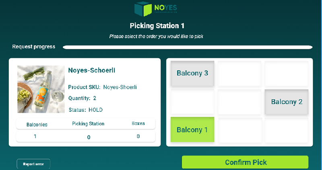Click the Balconies column header
The image size is (322, 170).
pos(37,125)
